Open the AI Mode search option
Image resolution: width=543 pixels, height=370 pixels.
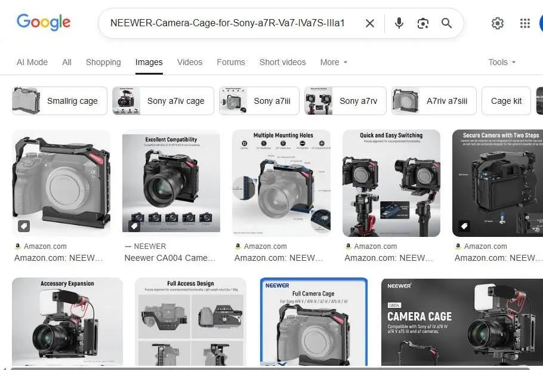tap(32, 62)
